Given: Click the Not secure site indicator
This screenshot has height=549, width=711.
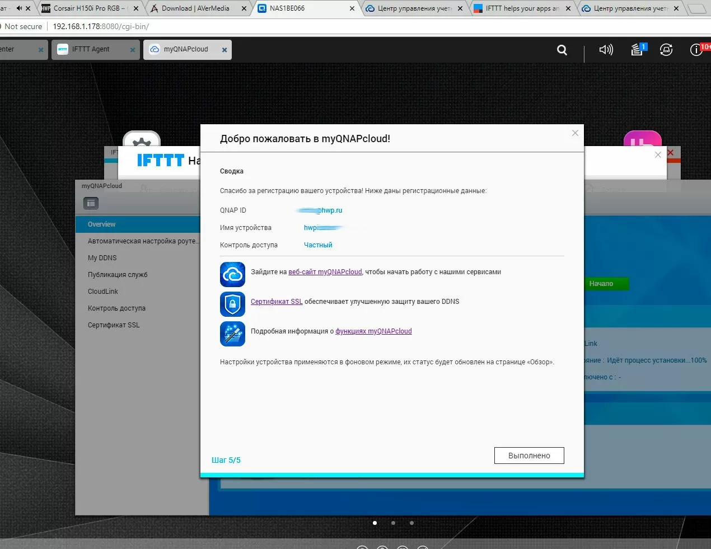Looking at the screenshot, I should tap(22, 26).
